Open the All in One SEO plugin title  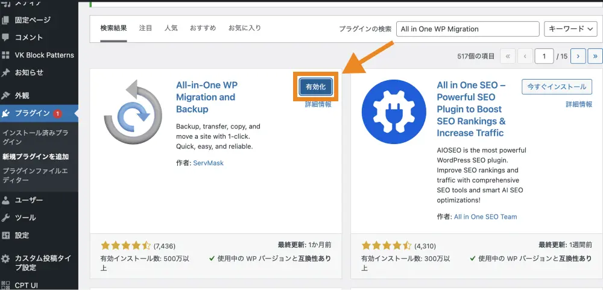pyautogui.click(x=471, y=109)
